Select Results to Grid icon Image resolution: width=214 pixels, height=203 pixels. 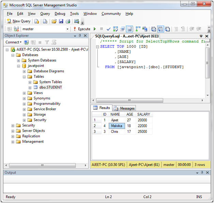[x=160, y=29]
